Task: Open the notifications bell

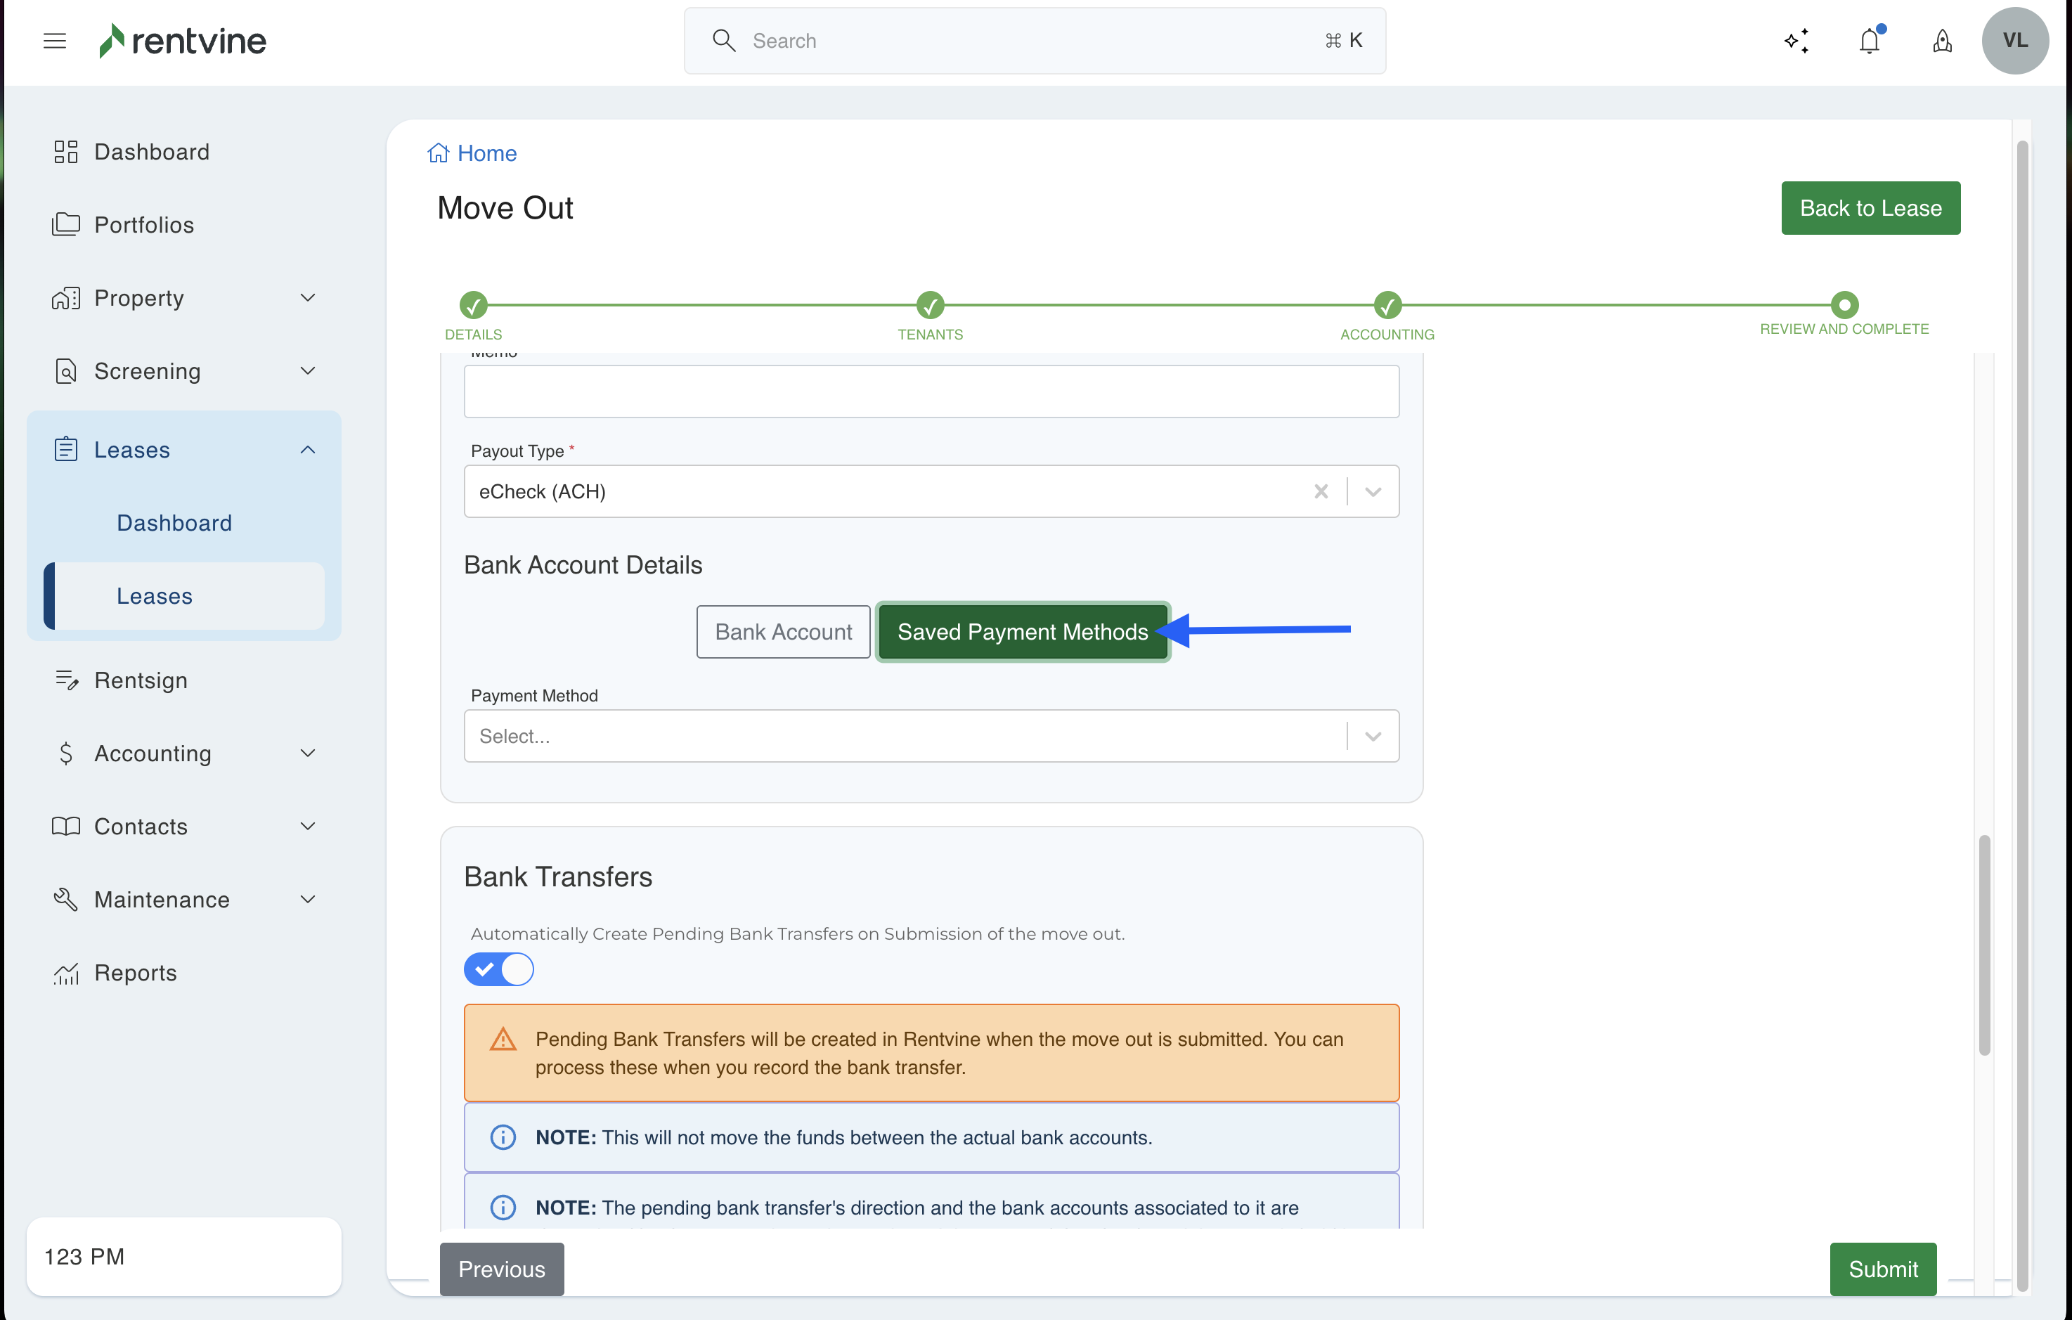Action: click(x=1869, y=41)
